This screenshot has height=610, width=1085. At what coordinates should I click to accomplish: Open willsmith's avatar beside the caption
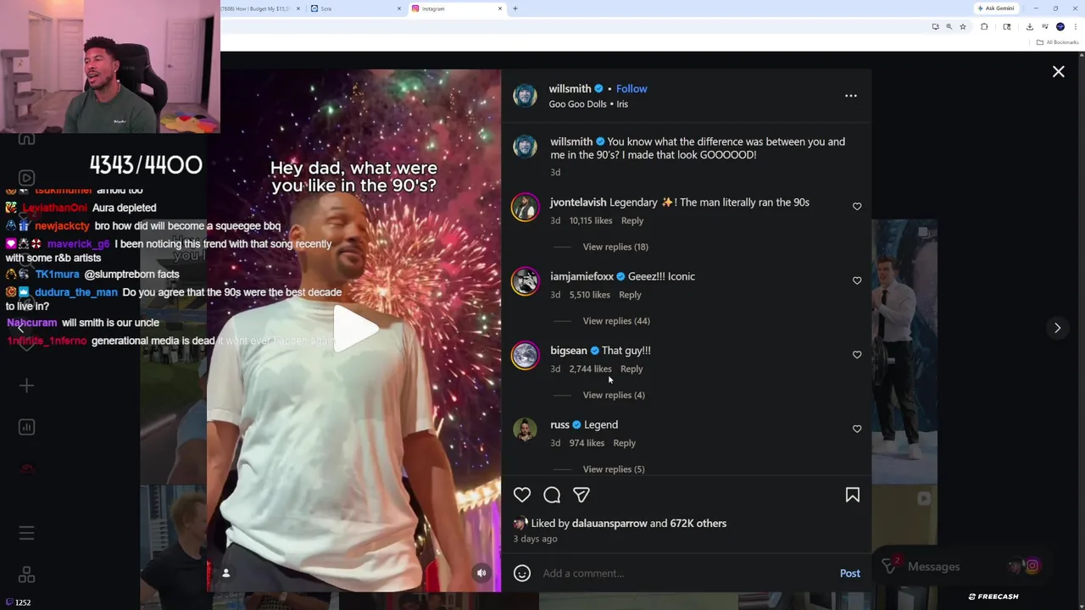tap(525, 147)
